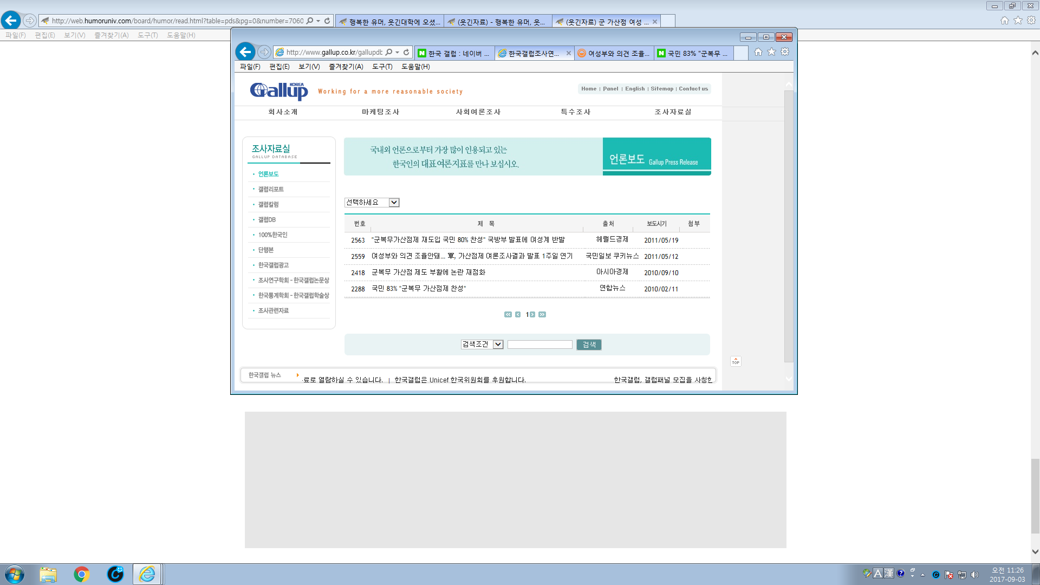Switch to 국민 83% 군복무 tab
This screenshot has width=1040, height=585.
pyautogui.click(x=693, y=53)
